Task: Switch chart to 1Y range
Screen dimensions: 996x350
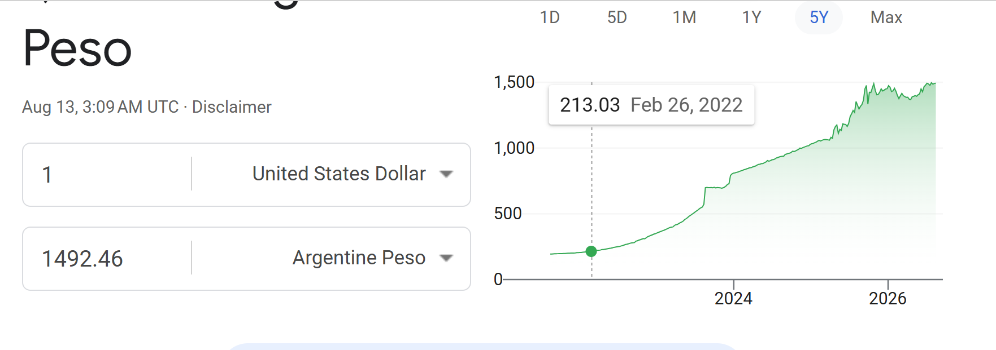Action: click(751, 17)
